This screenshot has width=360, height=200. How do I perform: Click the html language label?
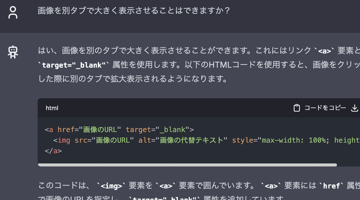52,108
